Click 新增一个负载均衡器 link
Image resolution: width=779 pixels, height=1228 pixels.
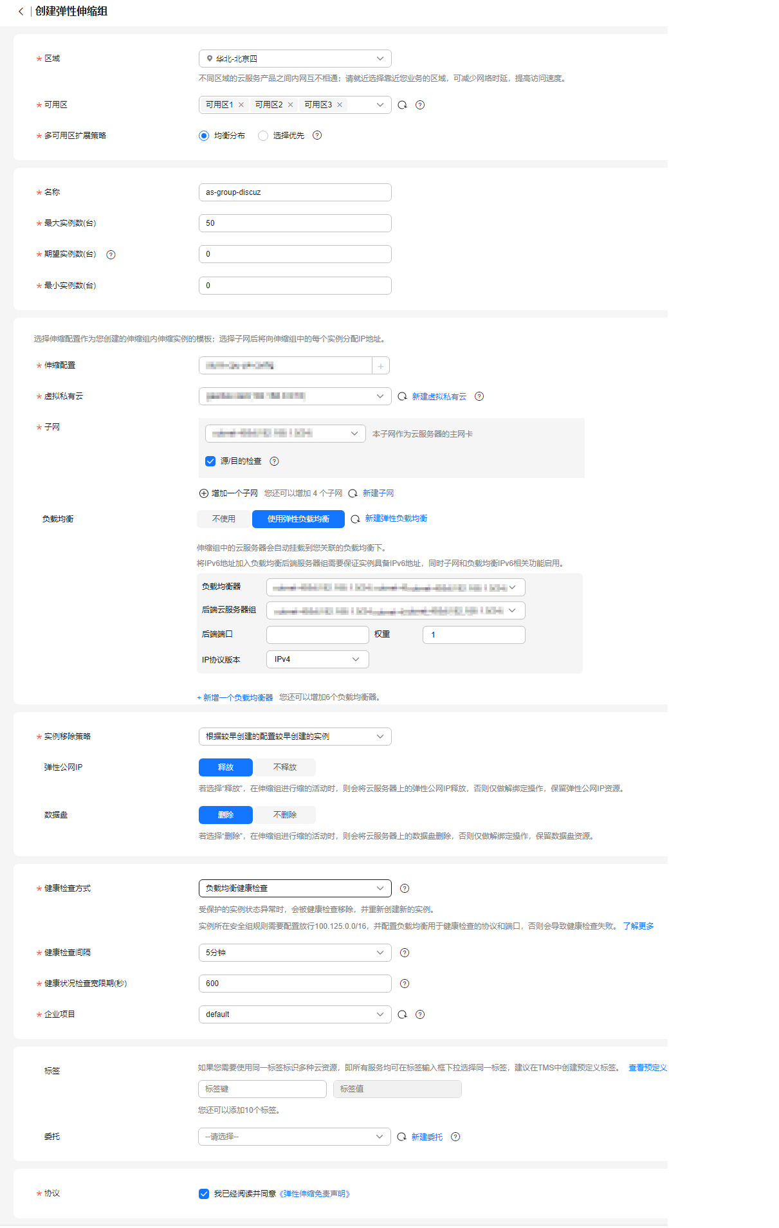(x=235, y=697)
